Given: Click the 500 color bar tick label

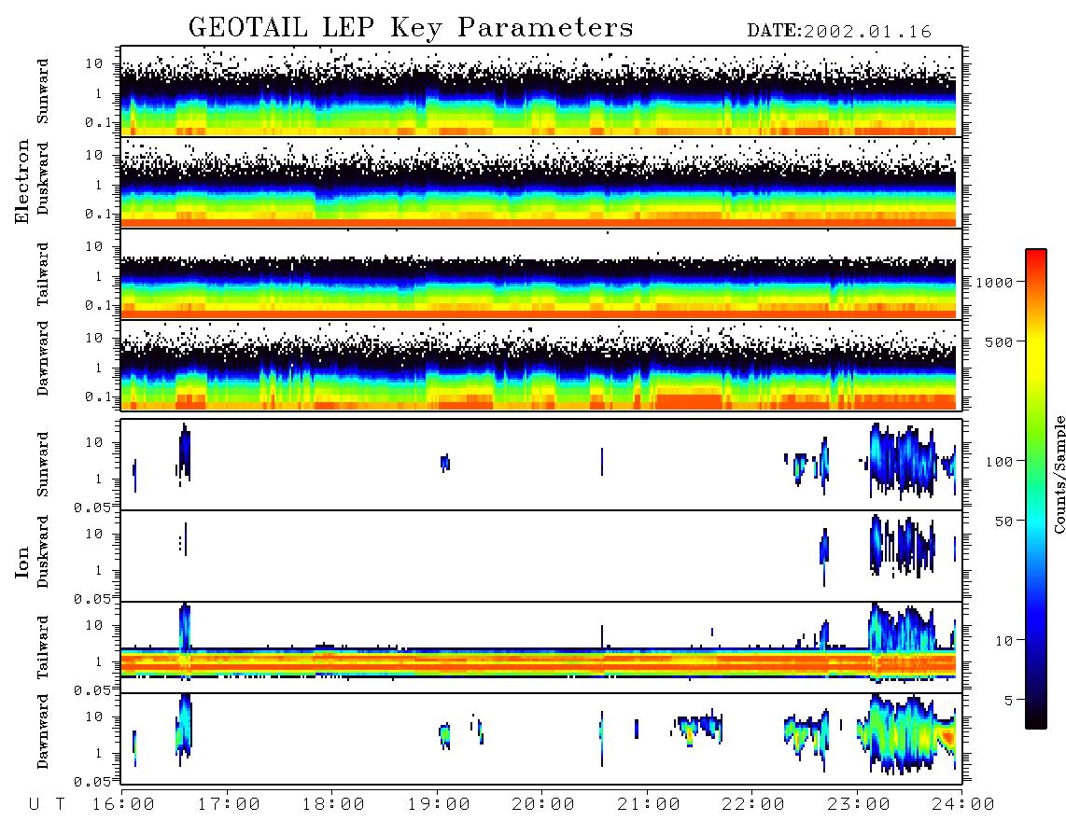Looking at the screenshot, I should pos(999,341).
